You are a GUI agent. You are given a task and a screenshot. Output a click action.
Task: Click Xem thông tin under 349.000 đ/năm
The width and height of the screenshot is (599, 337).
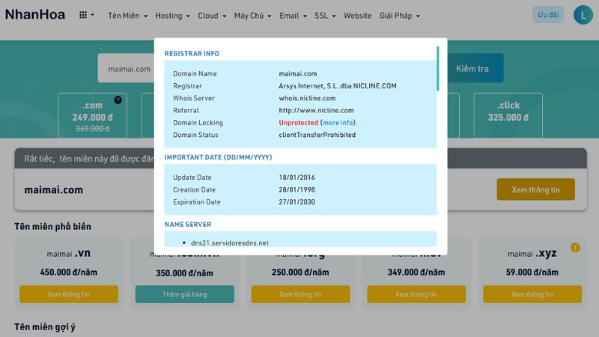click(416, 294)
